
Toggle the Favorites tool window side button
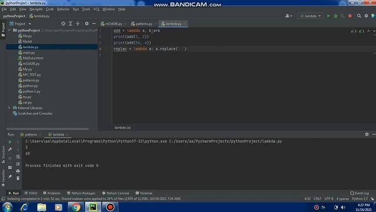point(3,178)
